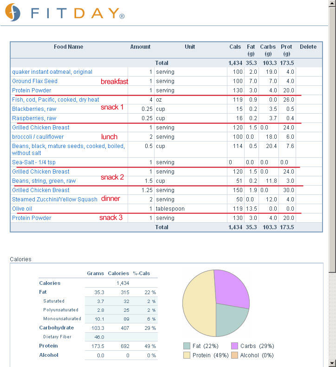Open the Ground Flax Seed food link
The height and width of the screenshot is (367, 336).
click(35, 81)
